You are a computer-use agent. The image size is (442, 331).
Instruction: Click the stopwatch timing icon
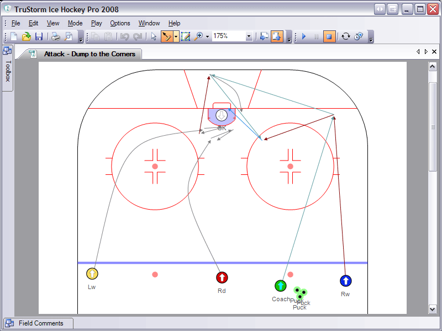(x=358, y=36)
